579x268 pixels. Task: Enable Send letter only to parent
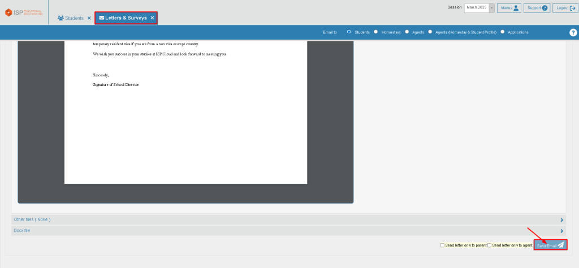tap(442, 245)
